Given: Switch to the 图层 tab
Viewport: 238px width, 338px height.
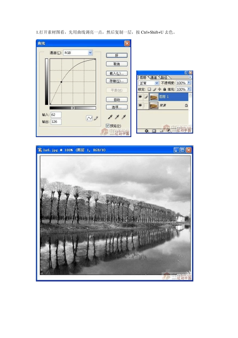Looking at the screenshot, I should point(143,77).
